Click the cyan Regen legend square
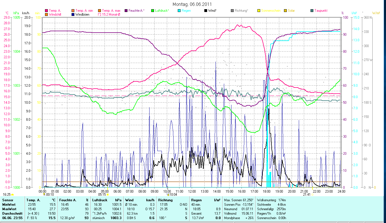This screenshot has width=386, height=223. 179,11
